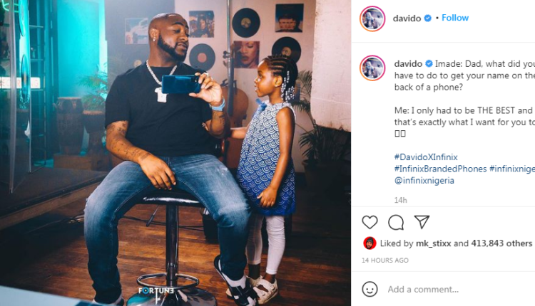The height and width of the screenshot is (306, 535).
Task: Open davido username in post header
Action: 407,18
